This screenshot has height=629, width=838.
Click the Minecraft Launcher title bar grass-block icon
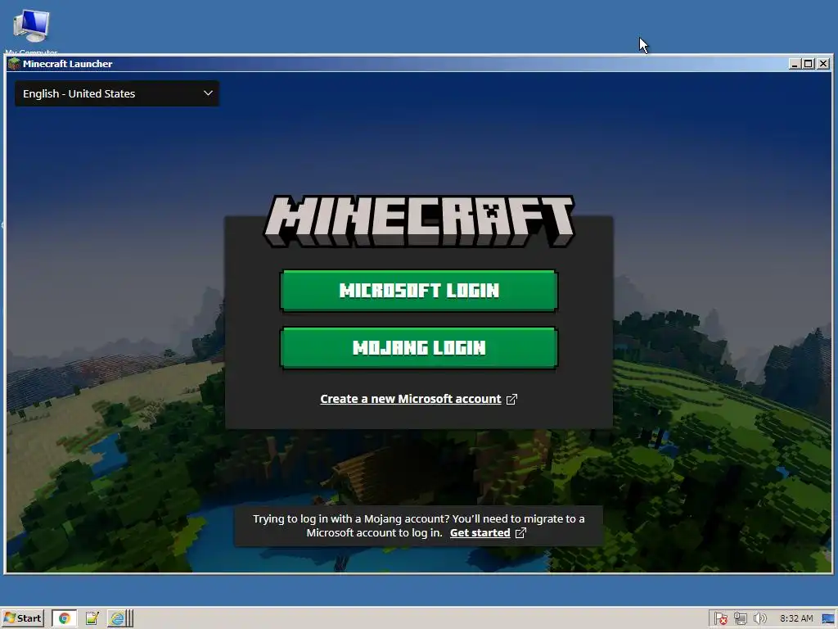[x=15, y=64]
